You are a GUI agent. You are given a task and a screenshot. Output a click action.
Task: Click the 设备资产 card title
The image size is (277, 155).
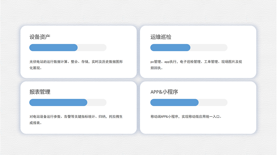tap(40, 37)
